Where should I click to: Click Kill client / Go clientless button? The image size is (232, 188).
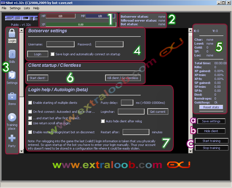[123, 78]
